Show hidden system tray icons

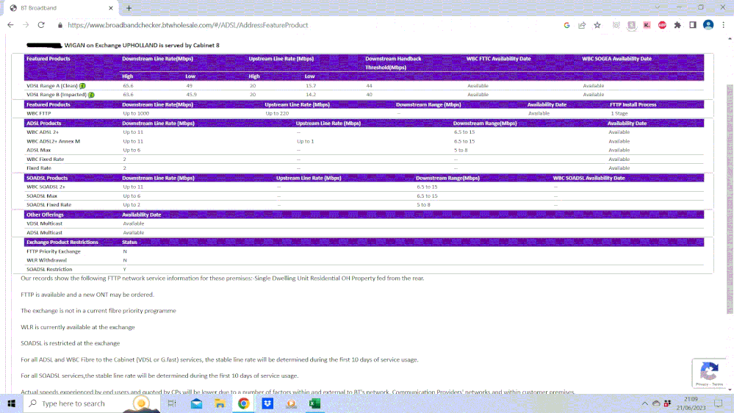[646, 403]
